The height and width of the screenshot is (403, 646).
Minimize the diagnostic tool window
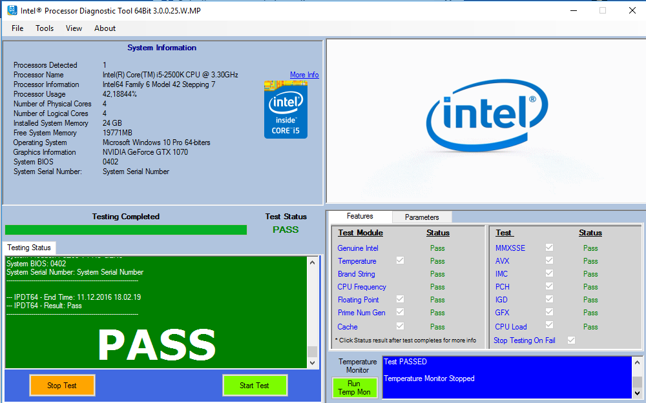tap(574, 11)
